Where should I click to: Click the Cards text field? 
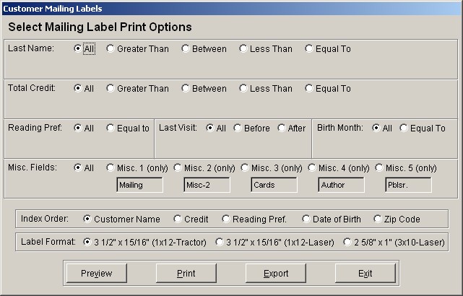click(274, 185)
